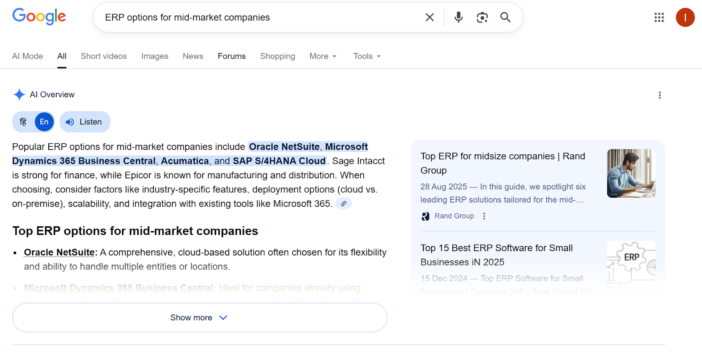Open AI Overview three-dot options menu
The height and width of the screenshot is (352, 702).
tap(659, 95)
